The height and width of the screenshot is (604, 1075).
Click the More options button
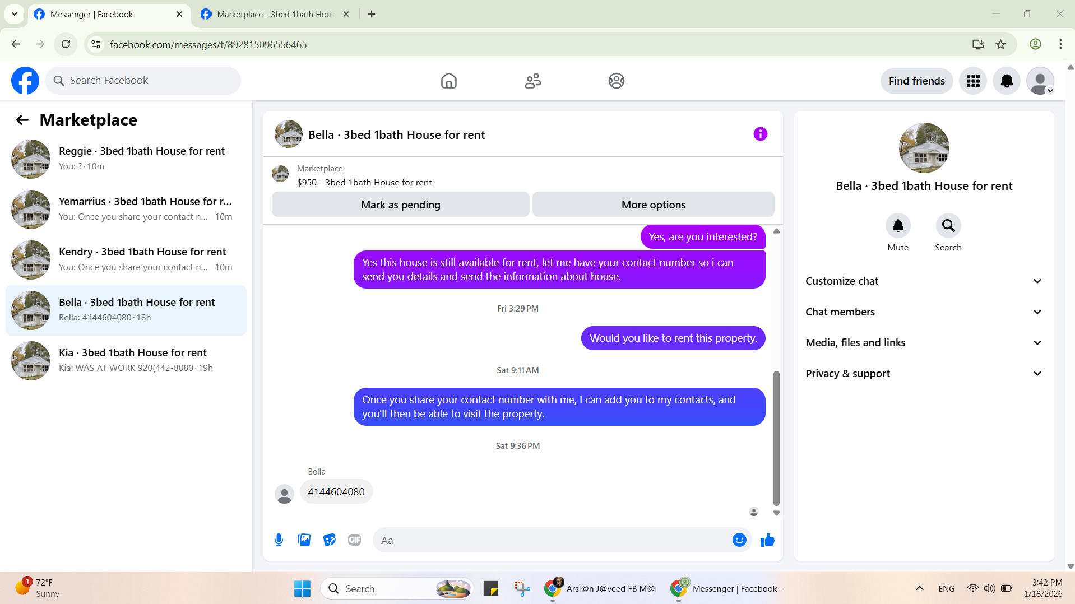pyautogui.click(x=653, y=205)
